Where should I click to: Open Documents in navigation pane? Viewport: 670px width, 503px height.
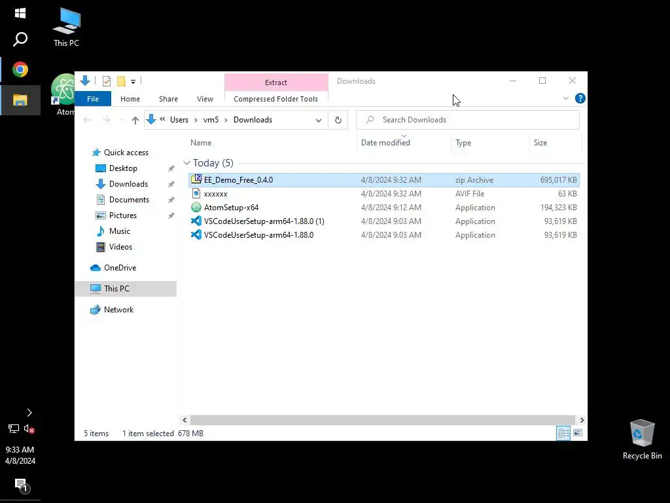pyautogui.click(x=129, y=200)
